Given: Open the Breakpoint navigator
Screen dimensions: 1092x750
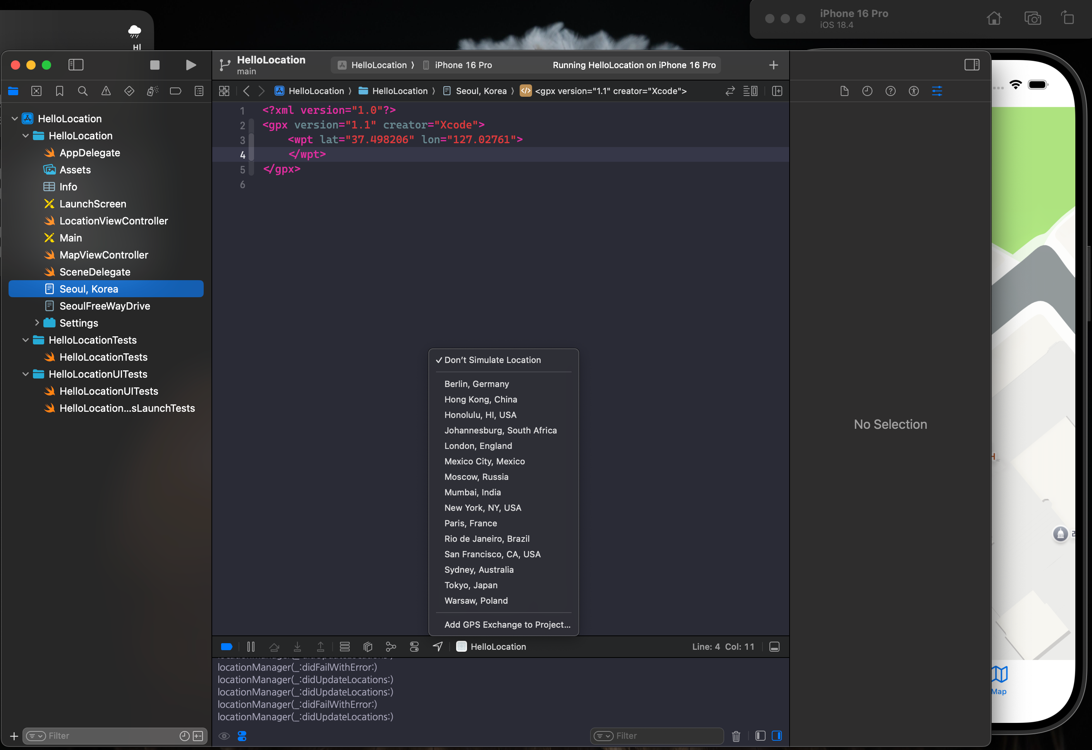Looking at the screenshot, I should [175, 91].
